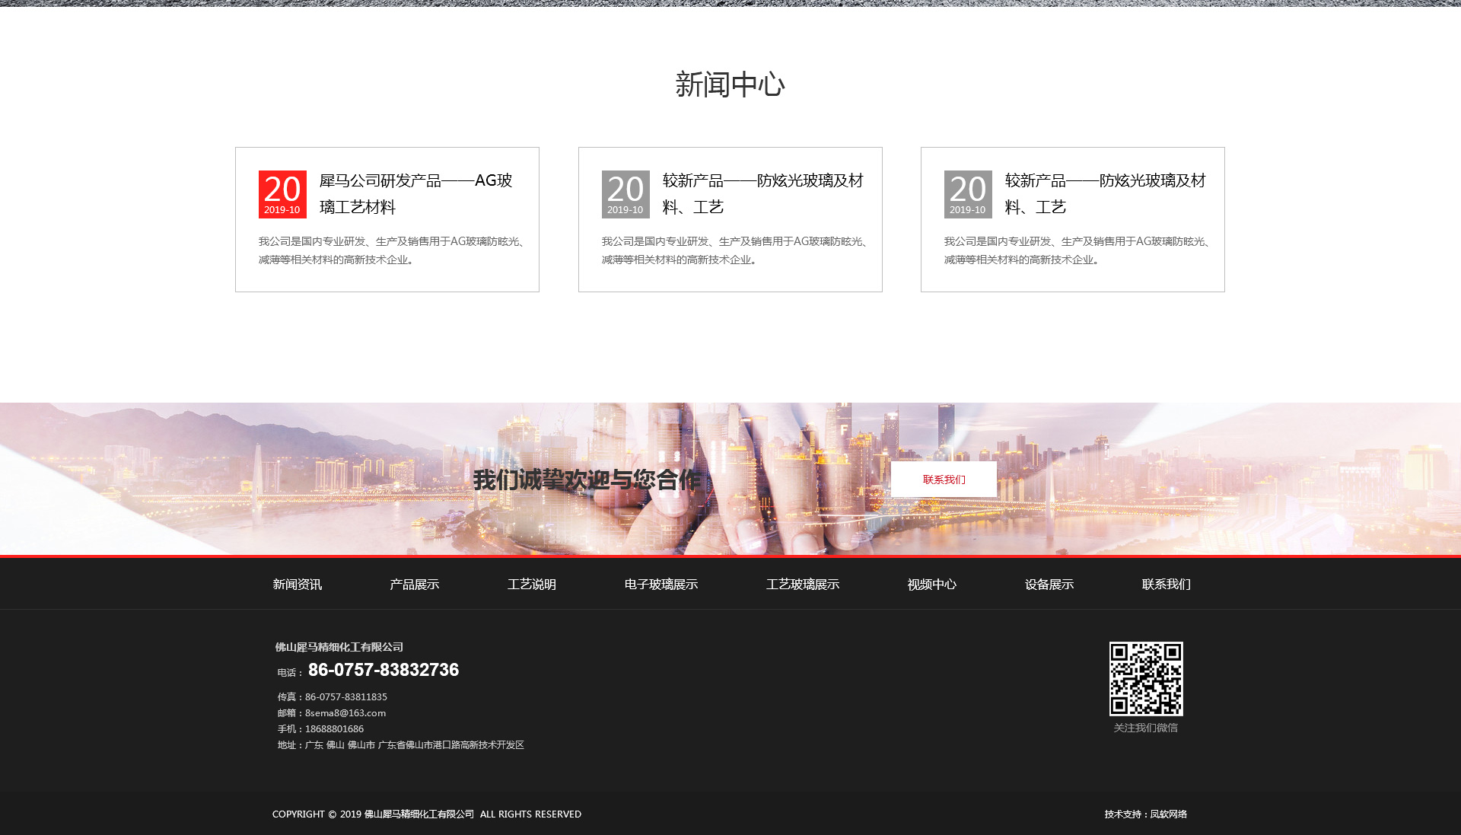Screen dimensions: 1461x835
Task: Select 产品展示 in the footer navigation
Action: (414, 585)
